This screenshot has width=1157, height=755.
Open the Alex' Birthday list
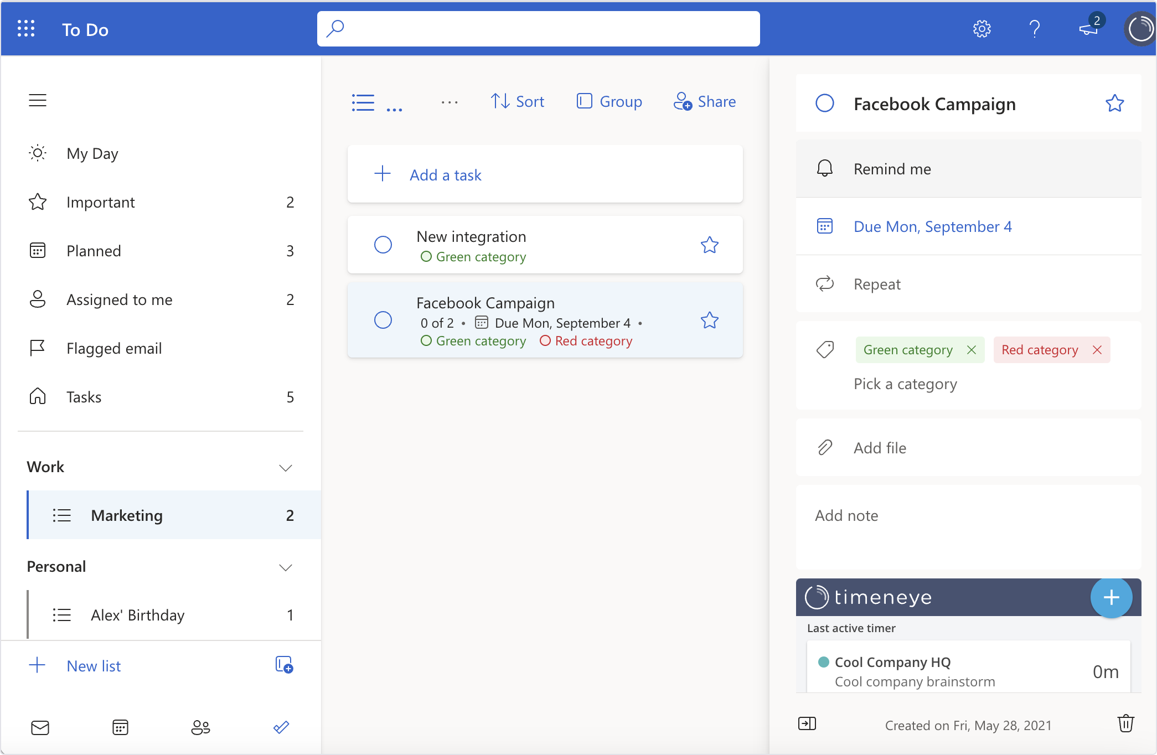pyautogui.click(x=137, y=614)
